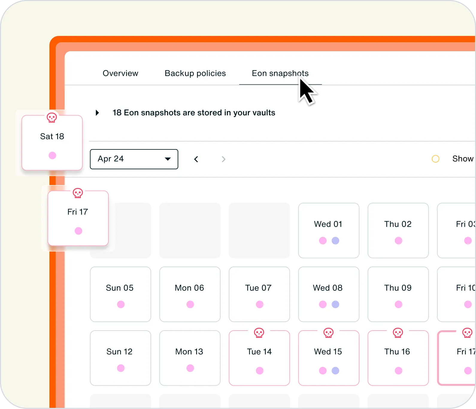Image resolution: width=476 pixels, height=409 pixels.
Task: Click the pink dot on Tue 14
Action: coord(260,371)
